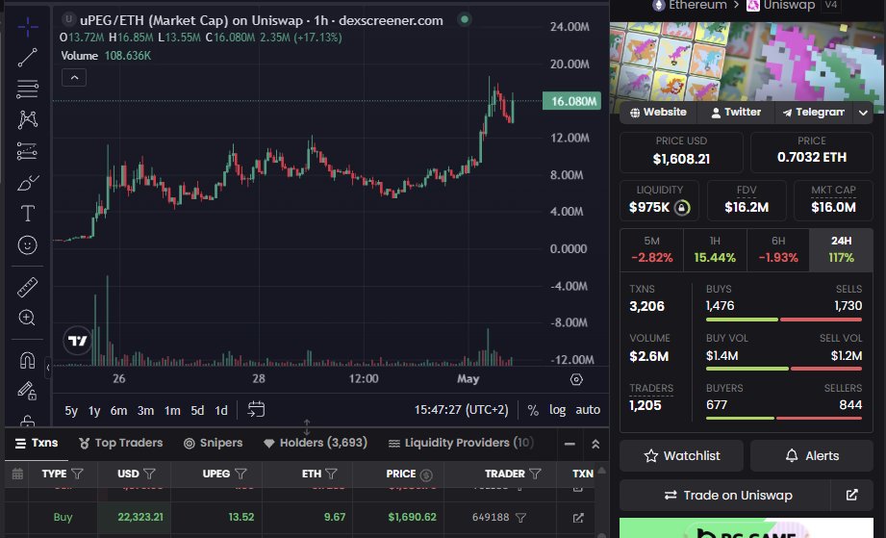Screen dimensions: 886x538
Task: Set chart range to 5d
Action: pos(197,410)
